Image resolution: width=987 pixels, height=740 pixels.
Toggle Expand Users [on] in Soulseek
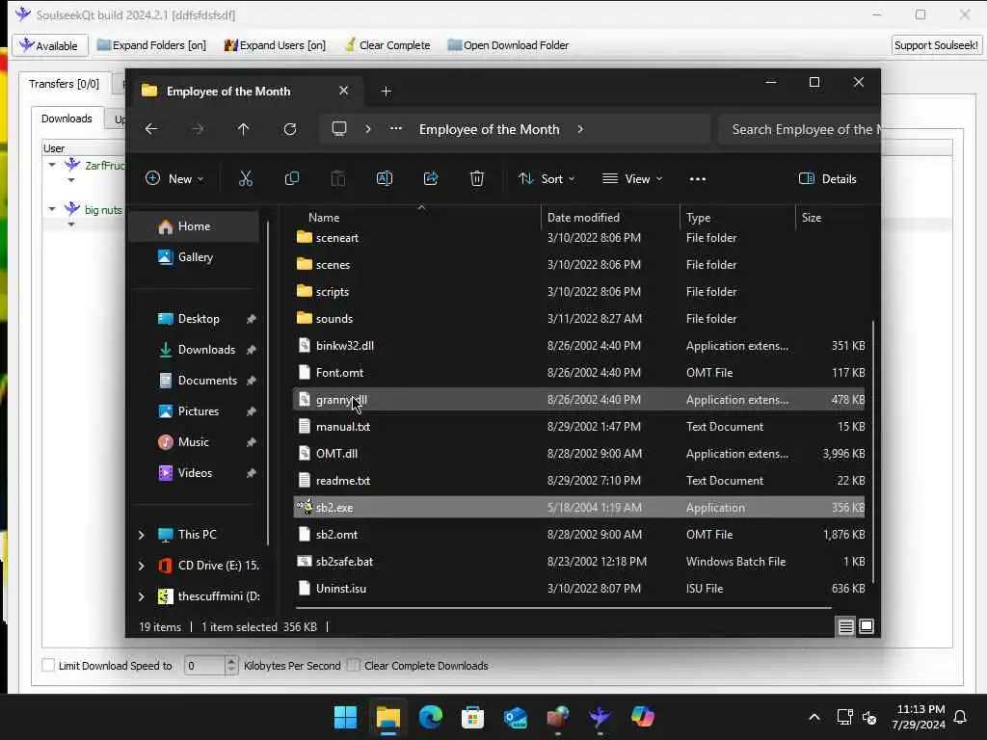click(275, 45)
